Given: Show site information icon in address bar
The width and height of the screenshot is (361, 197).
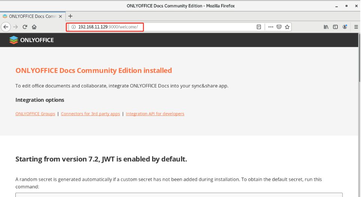Looking at the screenshot, I should 73,27.
